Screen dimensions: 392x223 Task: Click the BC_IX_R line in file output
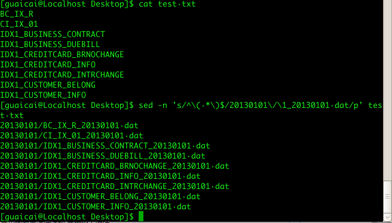tap(17, 14)
